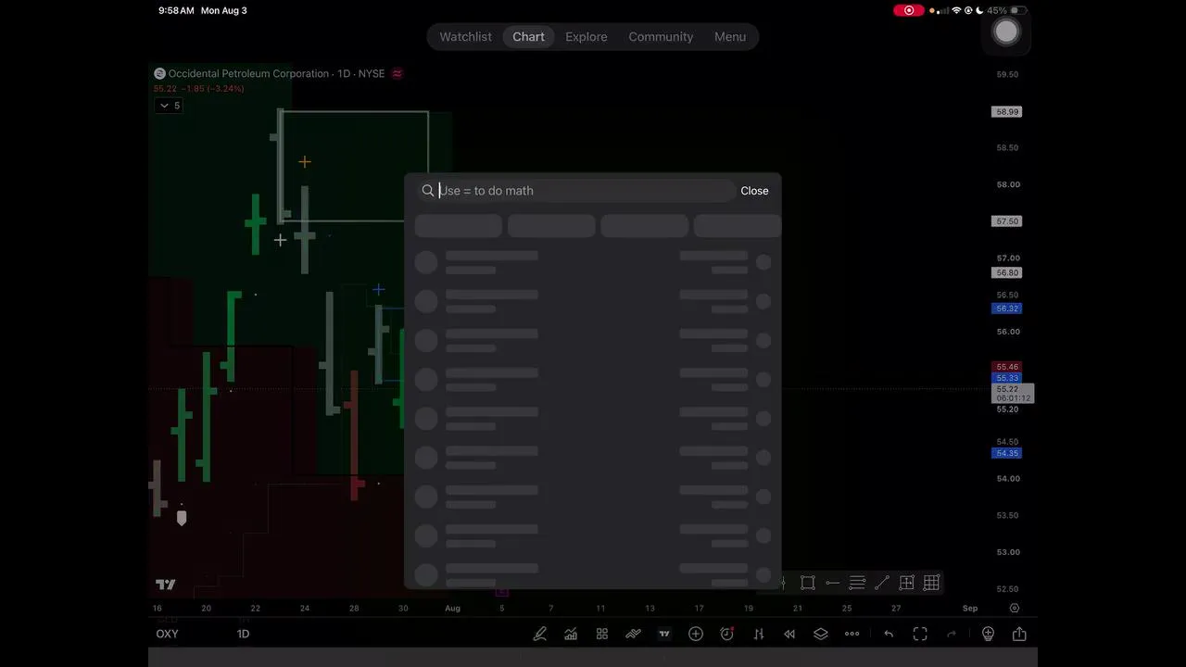
Task: Select the grid with crosshair tool in floating toolbar
Action: pyautogui.click(x=907, y=583)
